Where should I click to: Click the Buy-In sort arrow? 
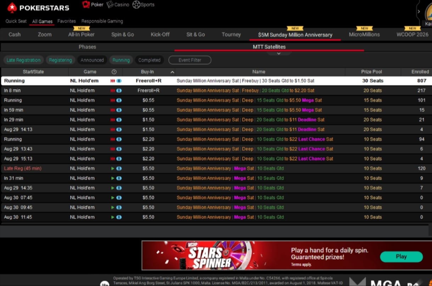tap(172, 72)
